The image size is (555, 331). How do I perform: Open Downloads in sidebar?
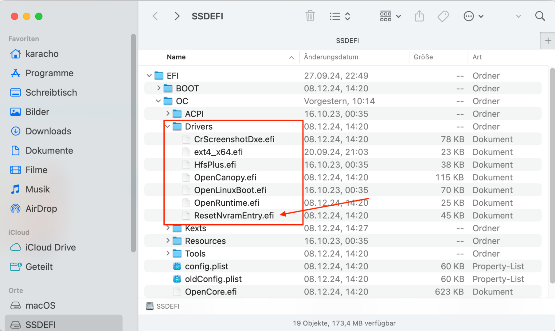click(41, 131)
